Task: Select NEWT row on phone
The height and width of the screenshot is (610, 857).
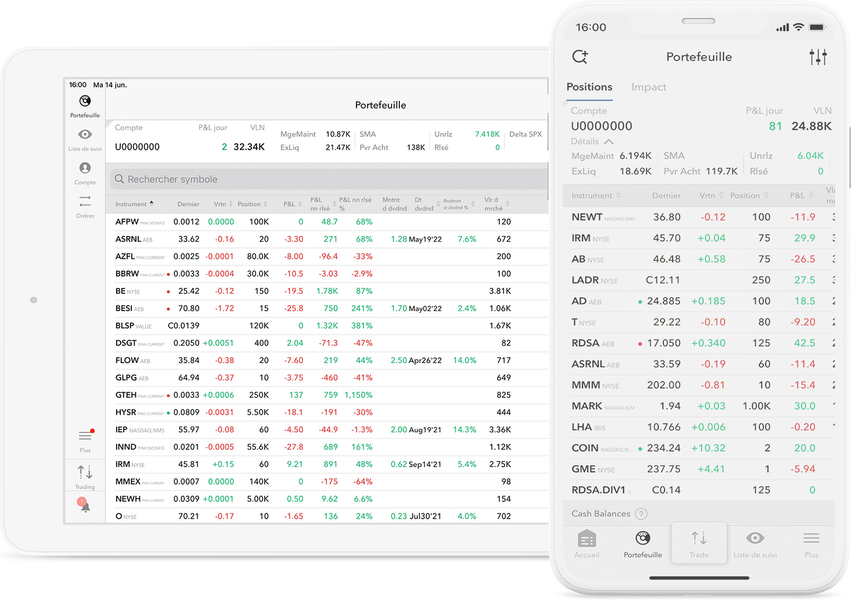Action: tap(700, 217)
